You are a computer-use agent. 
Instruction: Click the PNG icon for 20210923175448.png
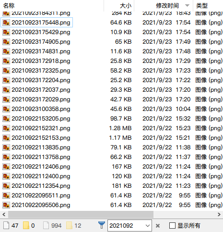pos(6,23)
